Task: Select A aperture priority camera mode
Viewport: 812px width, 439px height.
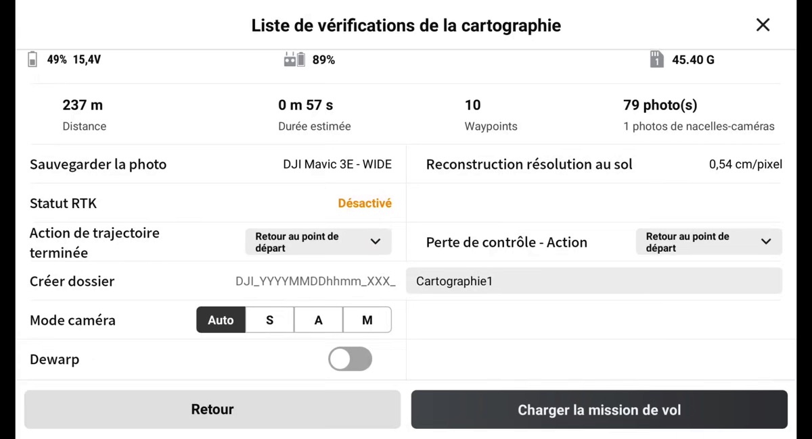Action: (318, 320)
